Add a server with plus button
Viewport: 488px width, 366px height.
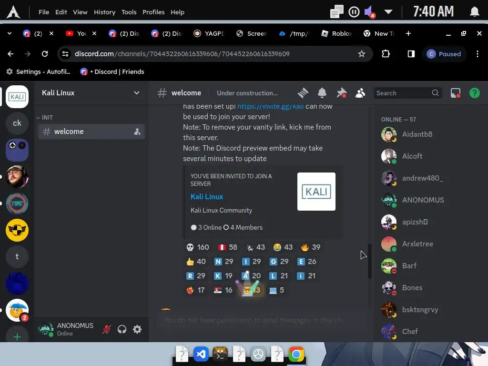(x=17, y=336)
